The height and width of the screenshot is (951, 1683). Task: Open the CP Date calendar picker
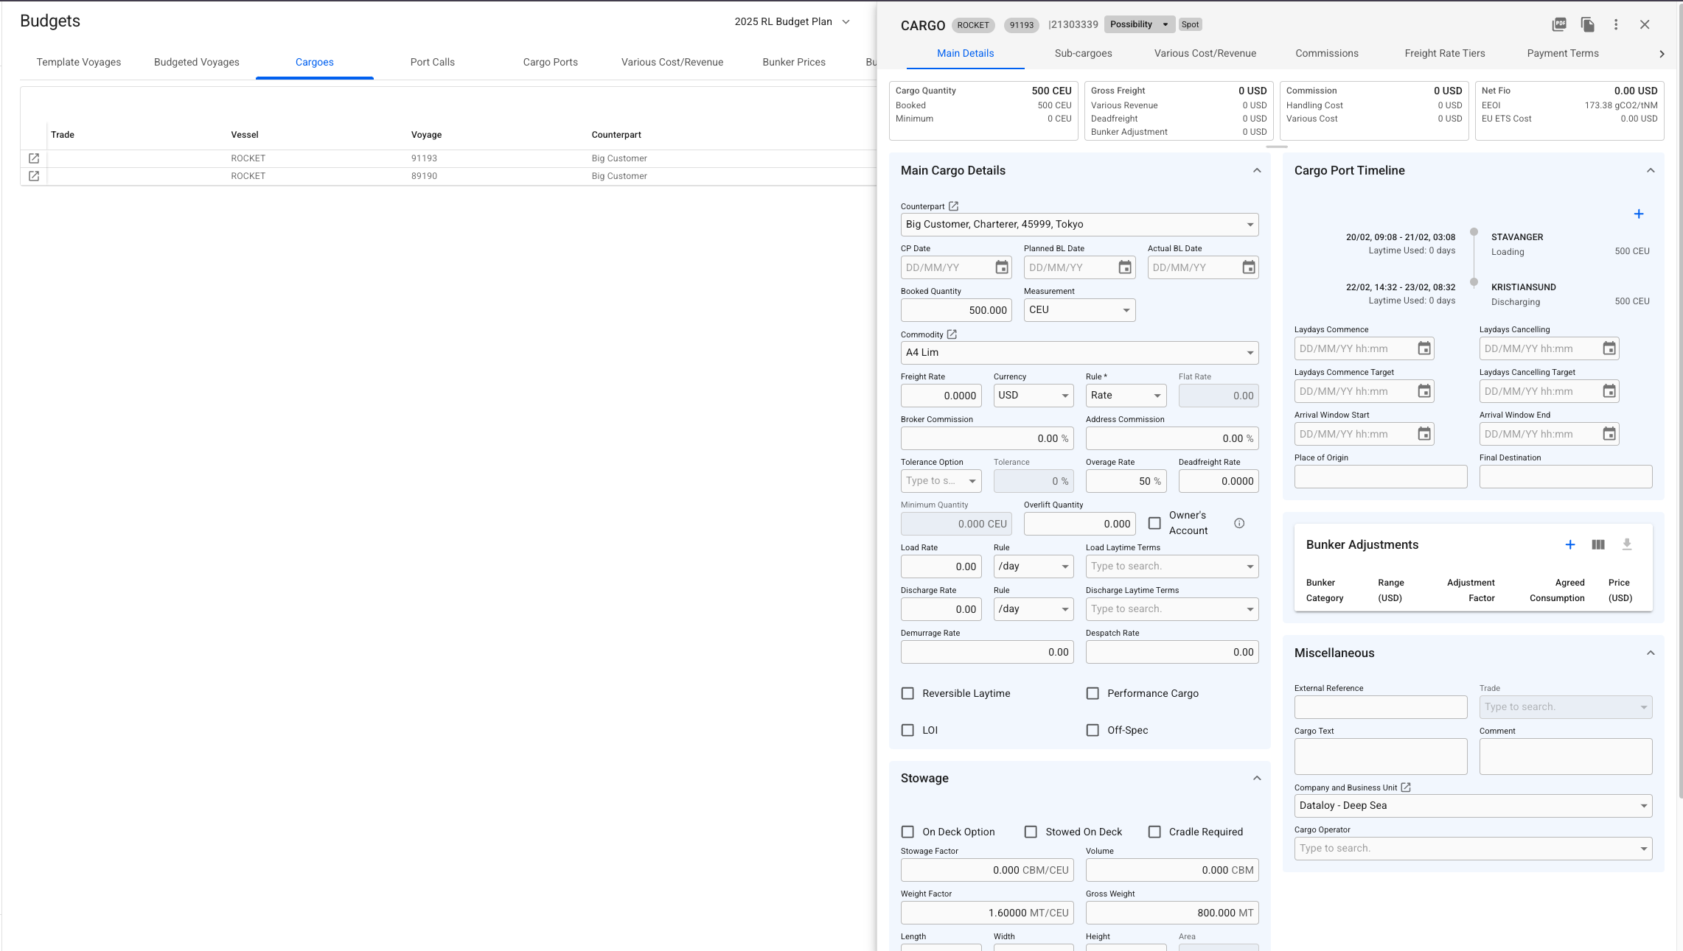(1002, 267)
